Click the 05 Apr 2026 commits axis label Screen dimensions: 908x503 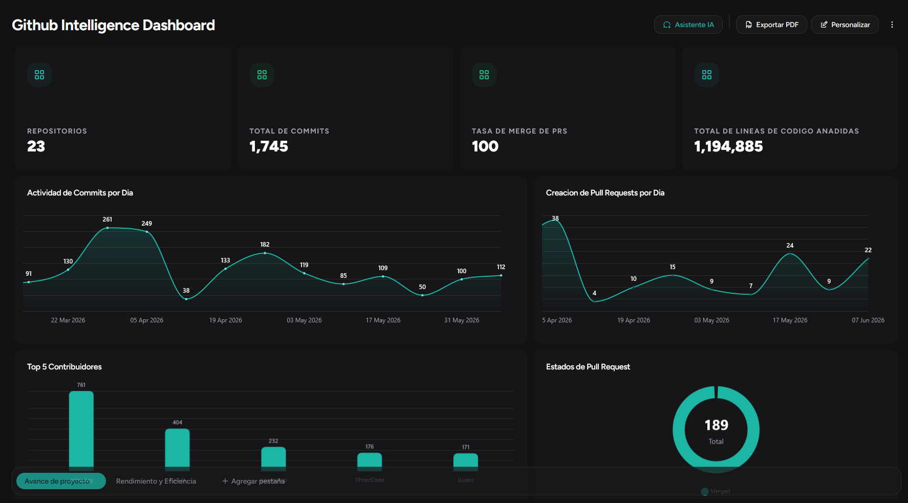tap(147, 320)
